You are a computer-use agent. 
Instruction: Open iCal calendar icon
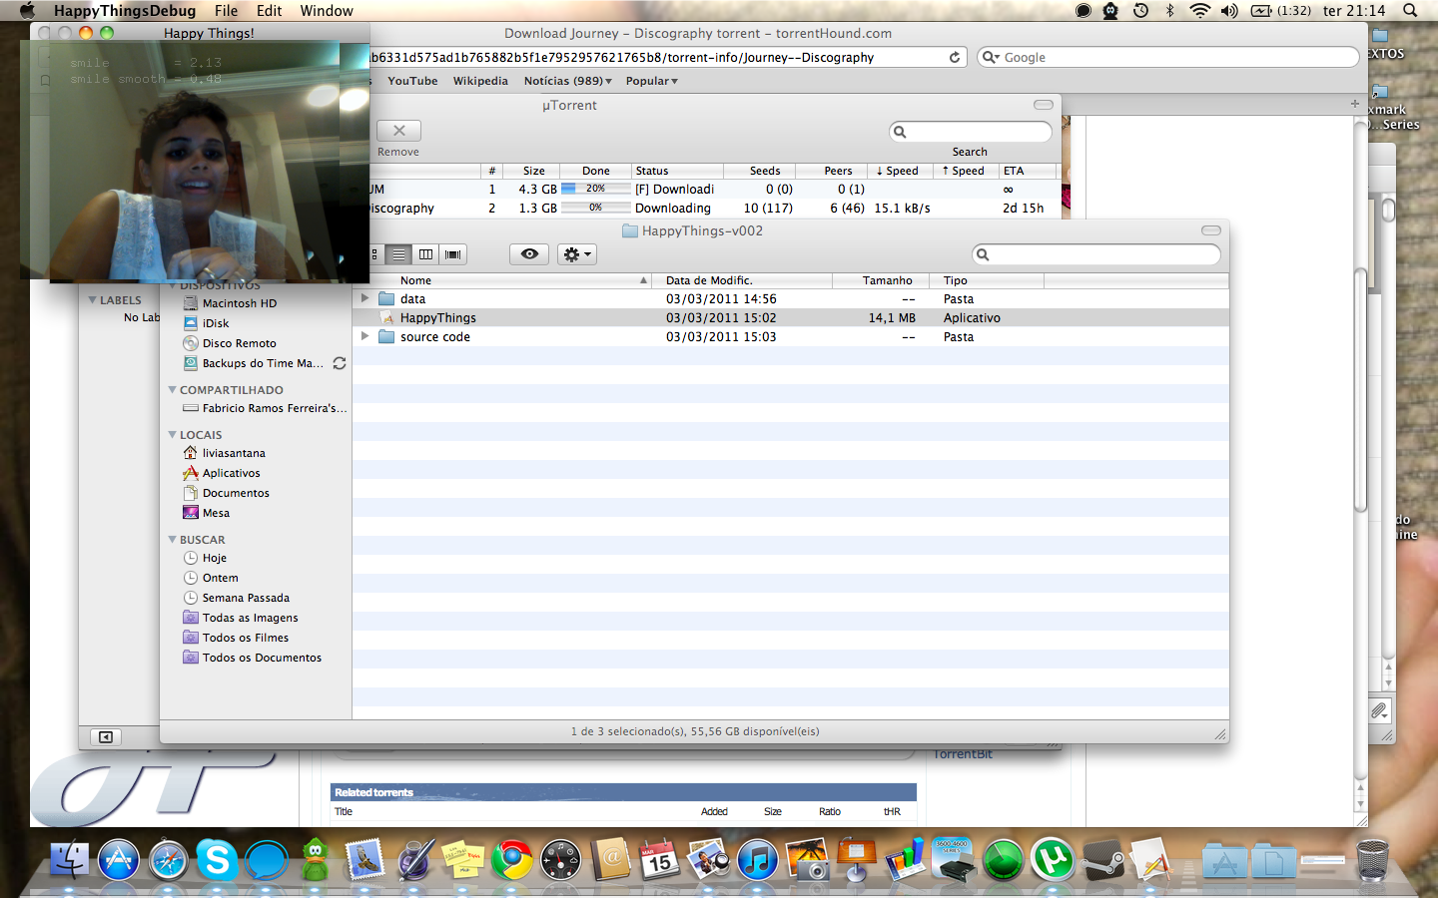coord(659,859)
